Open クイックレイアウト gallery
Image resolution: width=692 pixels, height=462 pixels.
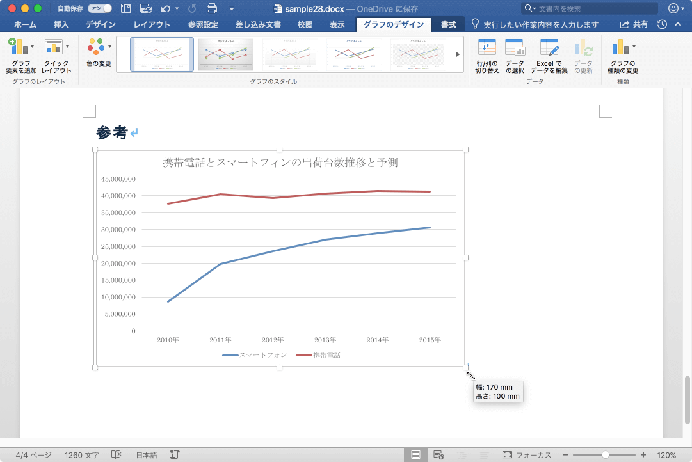[56, 56]
